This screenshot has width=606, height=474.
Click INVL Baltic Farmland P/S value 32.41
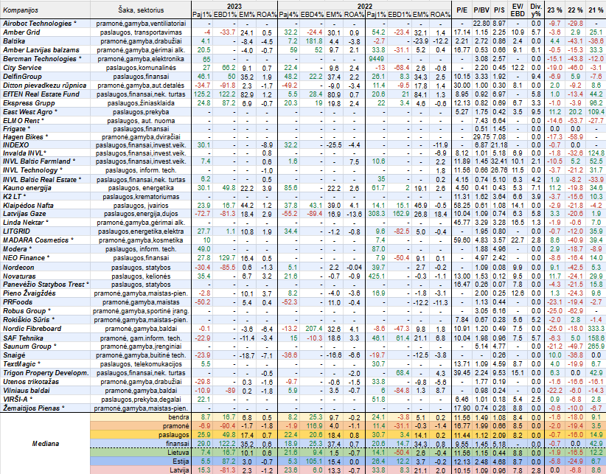coord(499,161)
